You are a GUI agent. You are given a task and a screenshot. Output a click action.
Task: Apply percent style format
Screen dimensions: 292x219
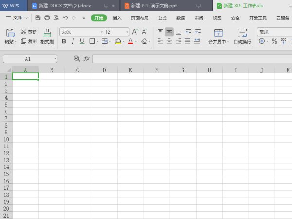click(274, 41)
